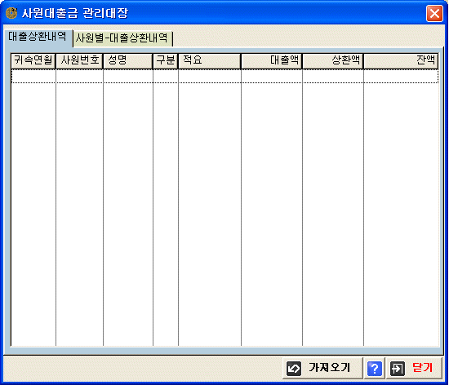This screenshot has height=385, width=449.
Task: Open the 사원별-대출상환내역 tab
Action: (x=122, y=38)
